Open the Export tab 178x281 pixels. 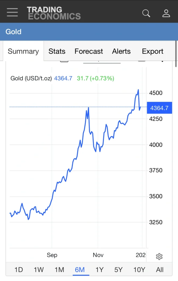click(x=152, y=51)
